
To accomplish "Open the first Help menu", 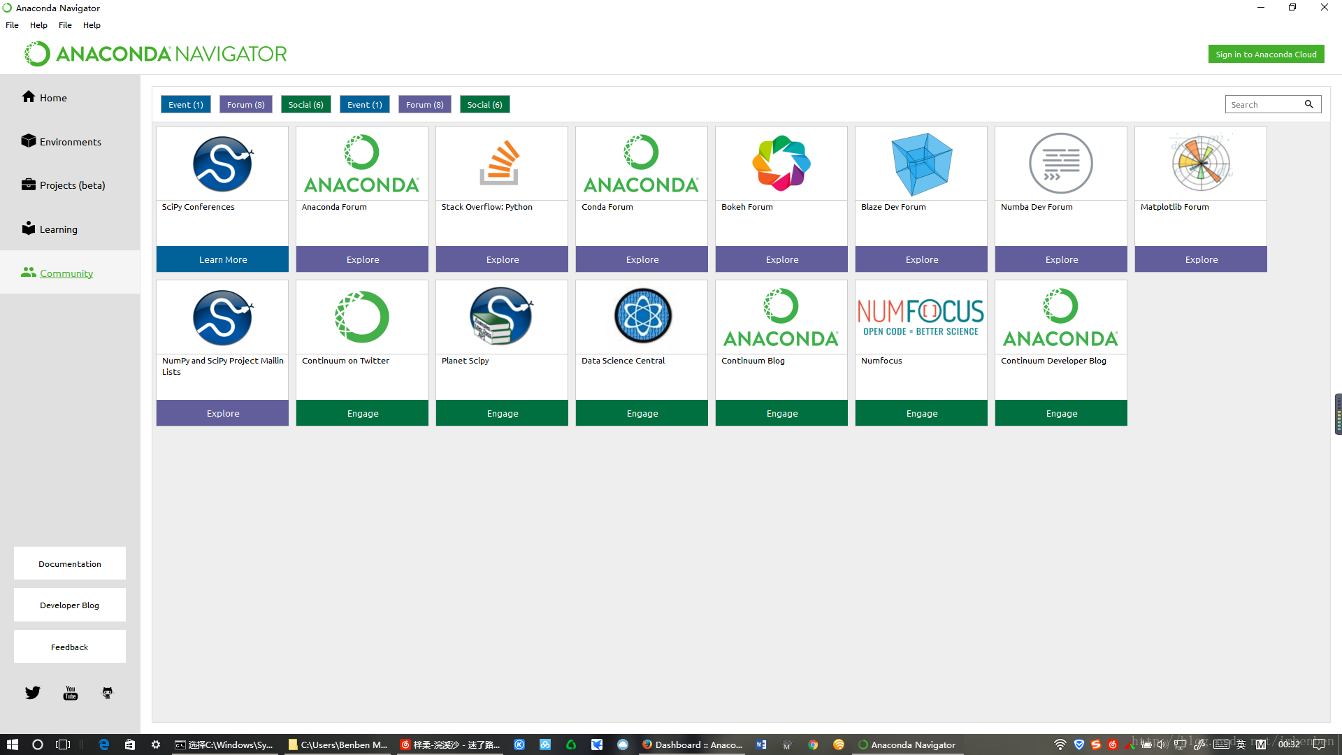I will [x=38, y=25].
